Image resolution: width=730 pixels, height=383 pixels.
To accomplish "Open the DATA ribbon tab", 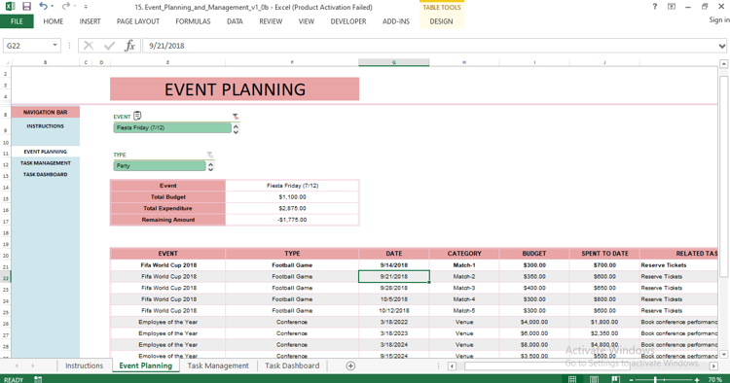I will (x=235, y=21).
